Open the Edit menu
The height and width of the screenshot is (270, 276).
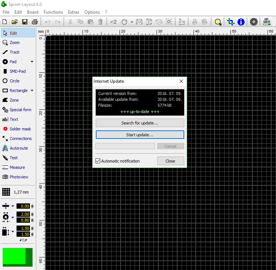pyautogui.click(x=18, y=12)
